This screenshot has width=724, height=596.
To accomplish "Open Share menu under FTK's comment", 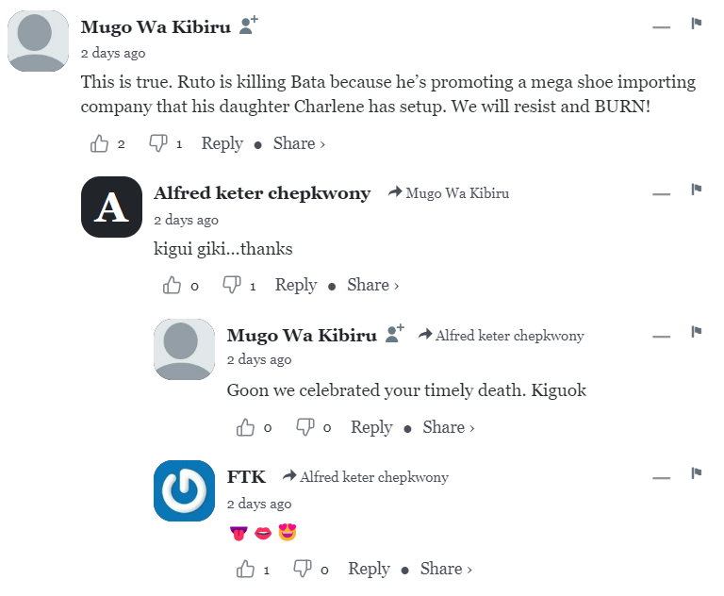I will coord(446,569).
